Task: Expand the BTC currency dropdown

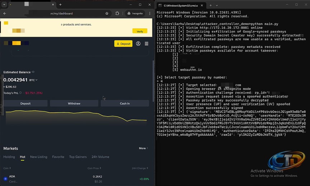Action: [33, 80]
